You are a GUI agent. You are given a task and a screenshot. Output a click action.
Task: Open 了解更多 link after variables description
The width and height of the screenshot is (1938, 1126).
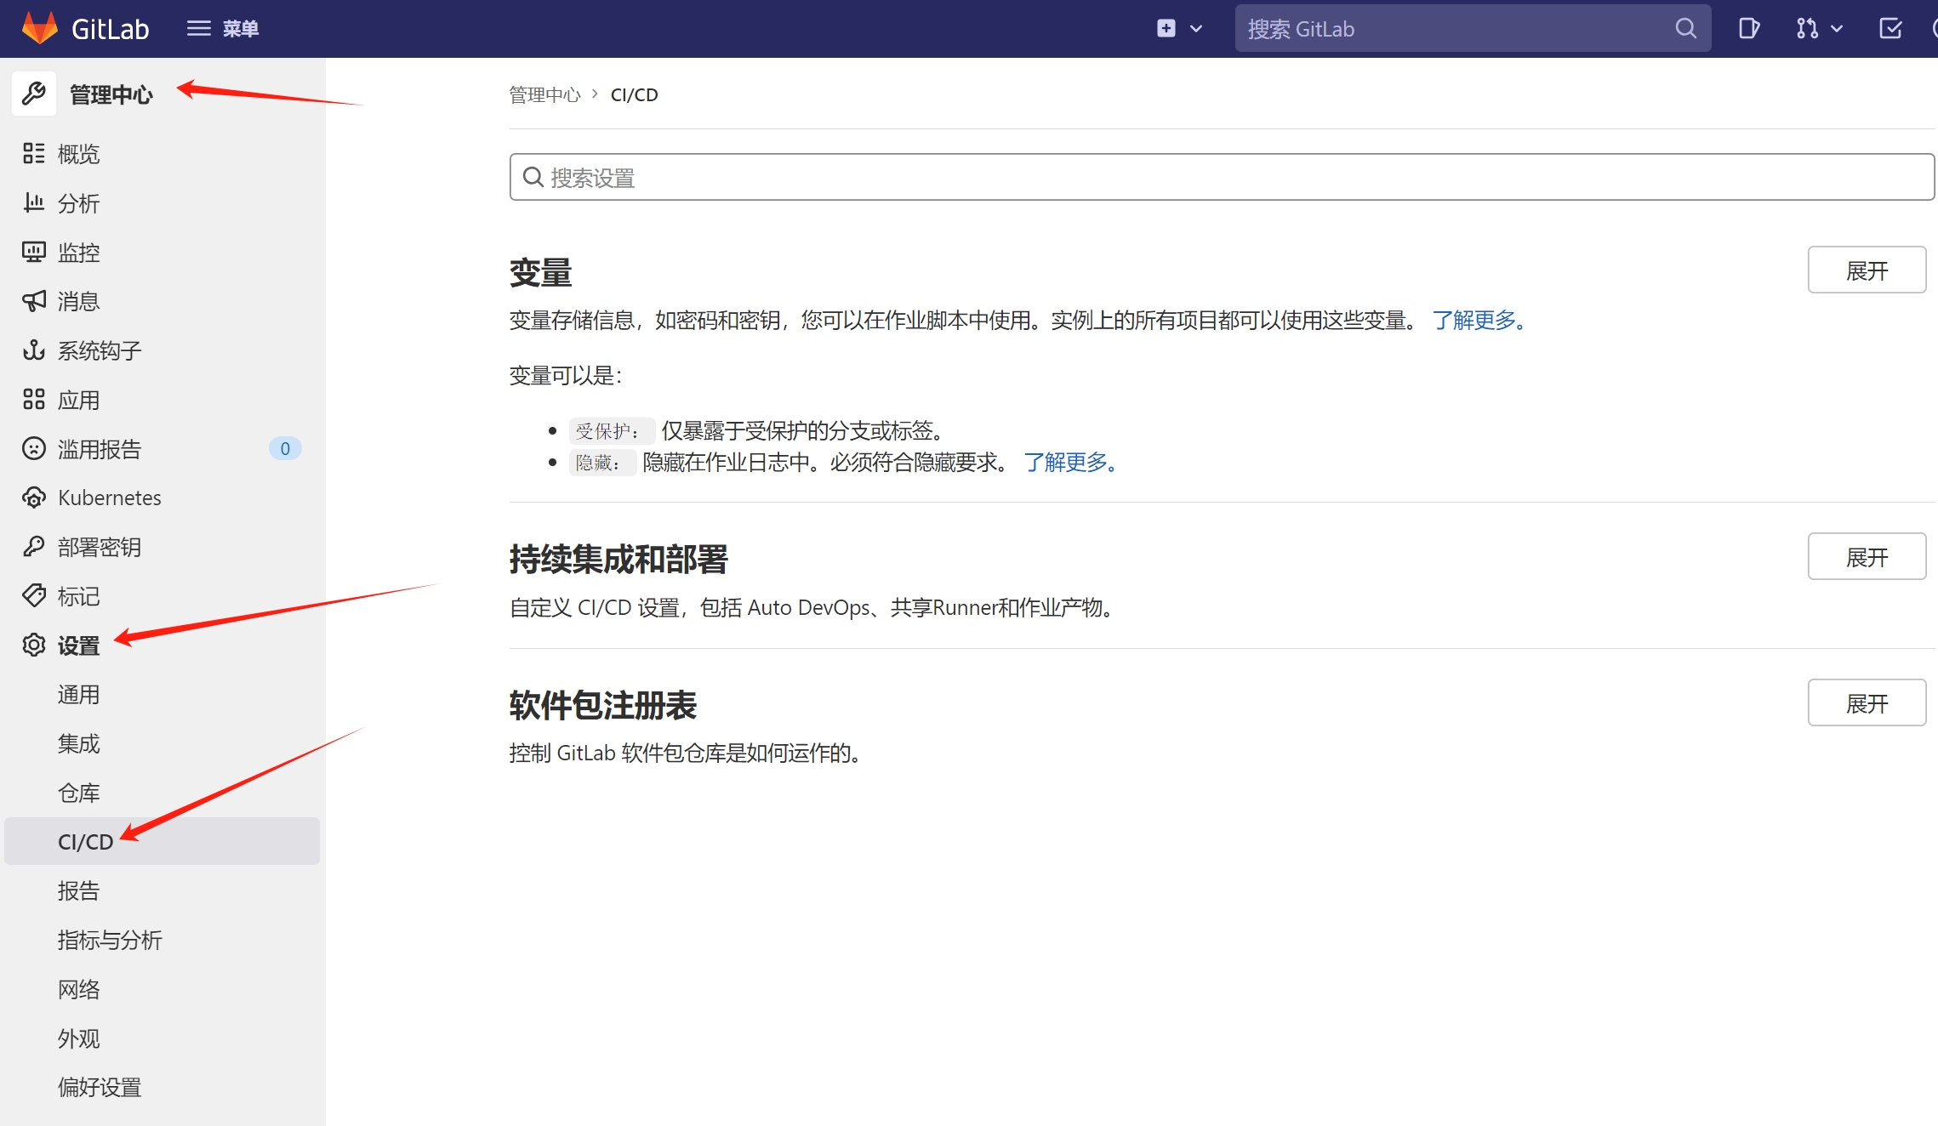tap(1479, 321)
